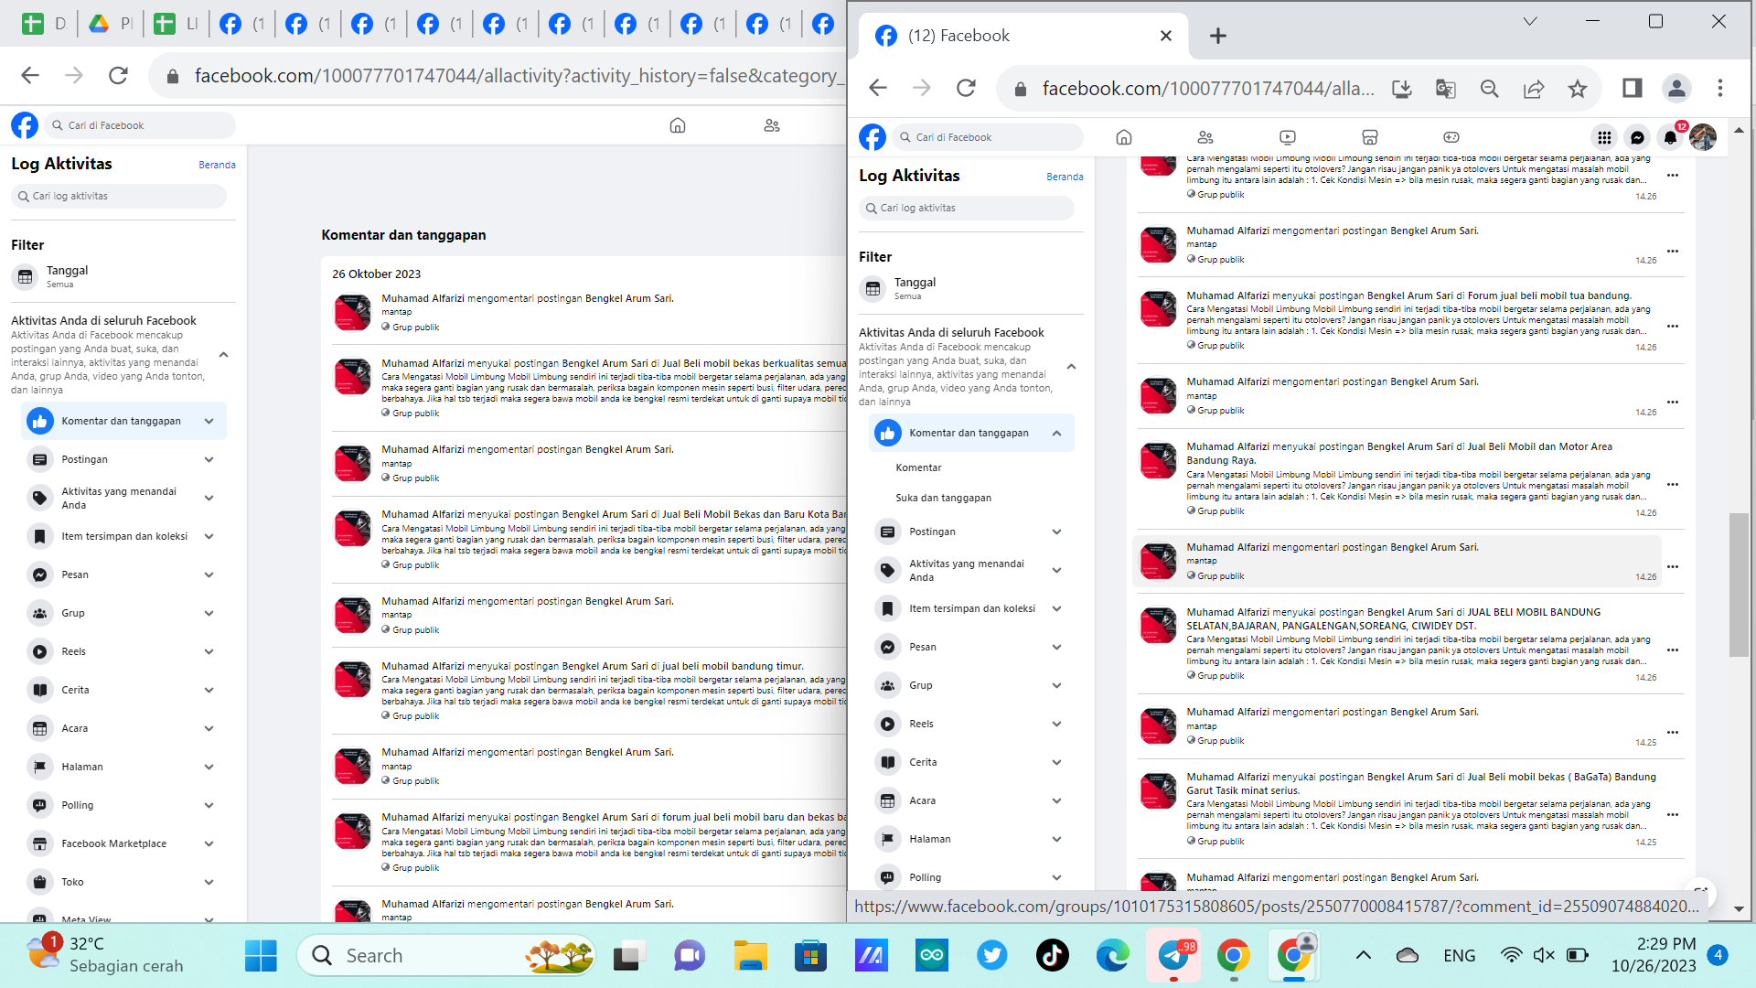Open options for highlighted mantap comment entry
This screenshot has width=1756, height=988.
[x=1673, y=567]
